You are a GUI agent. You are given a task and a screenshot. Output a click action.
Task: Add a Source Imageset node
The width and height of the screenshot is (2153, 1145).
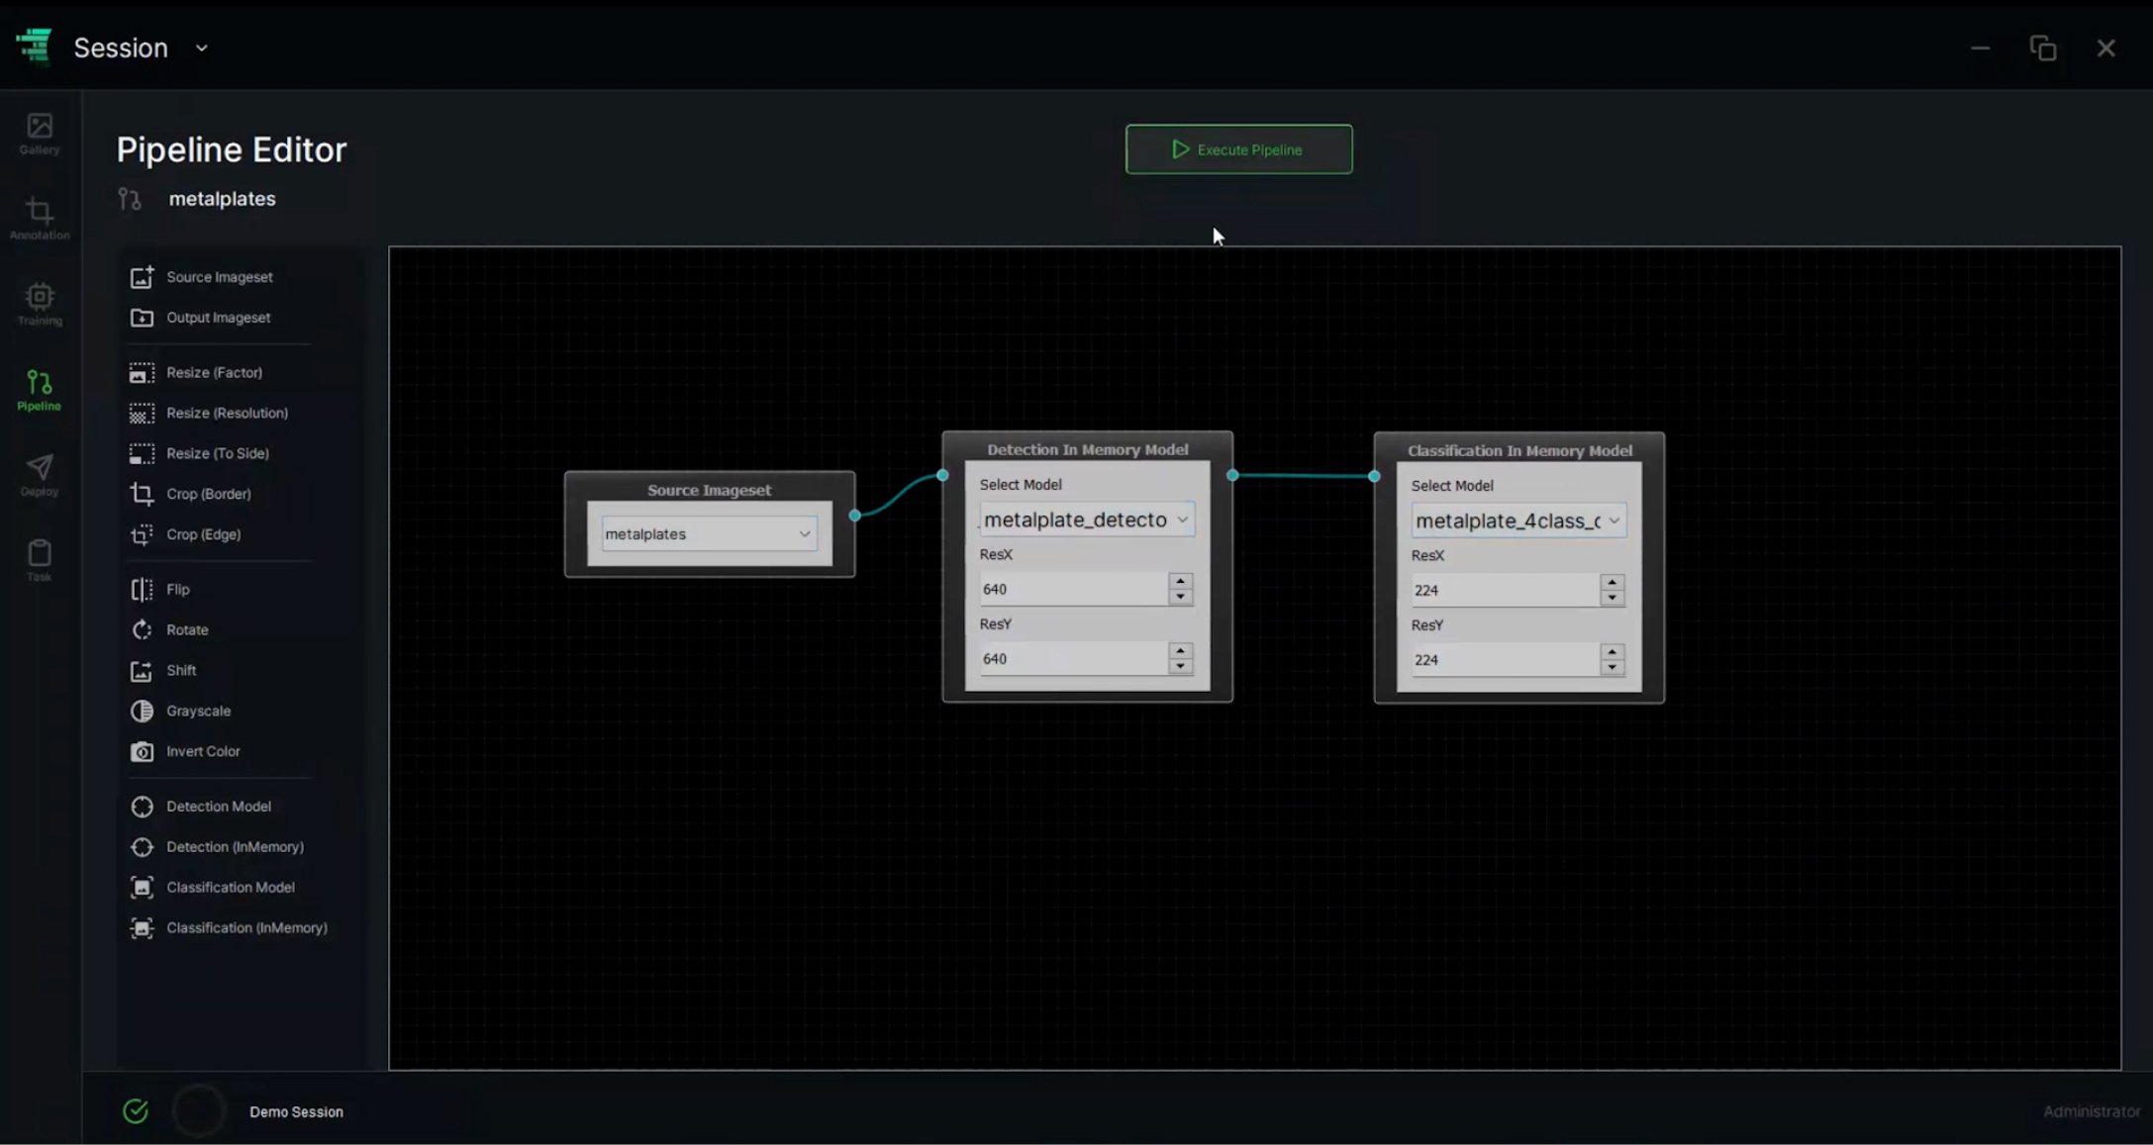[x=201, y=277]
